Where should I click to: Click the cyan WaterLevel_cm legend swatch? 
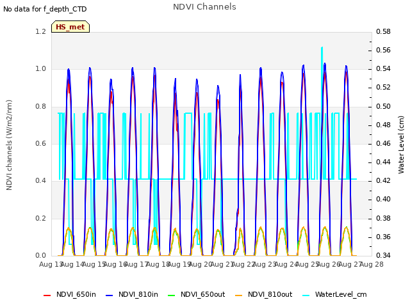[306, 295]
